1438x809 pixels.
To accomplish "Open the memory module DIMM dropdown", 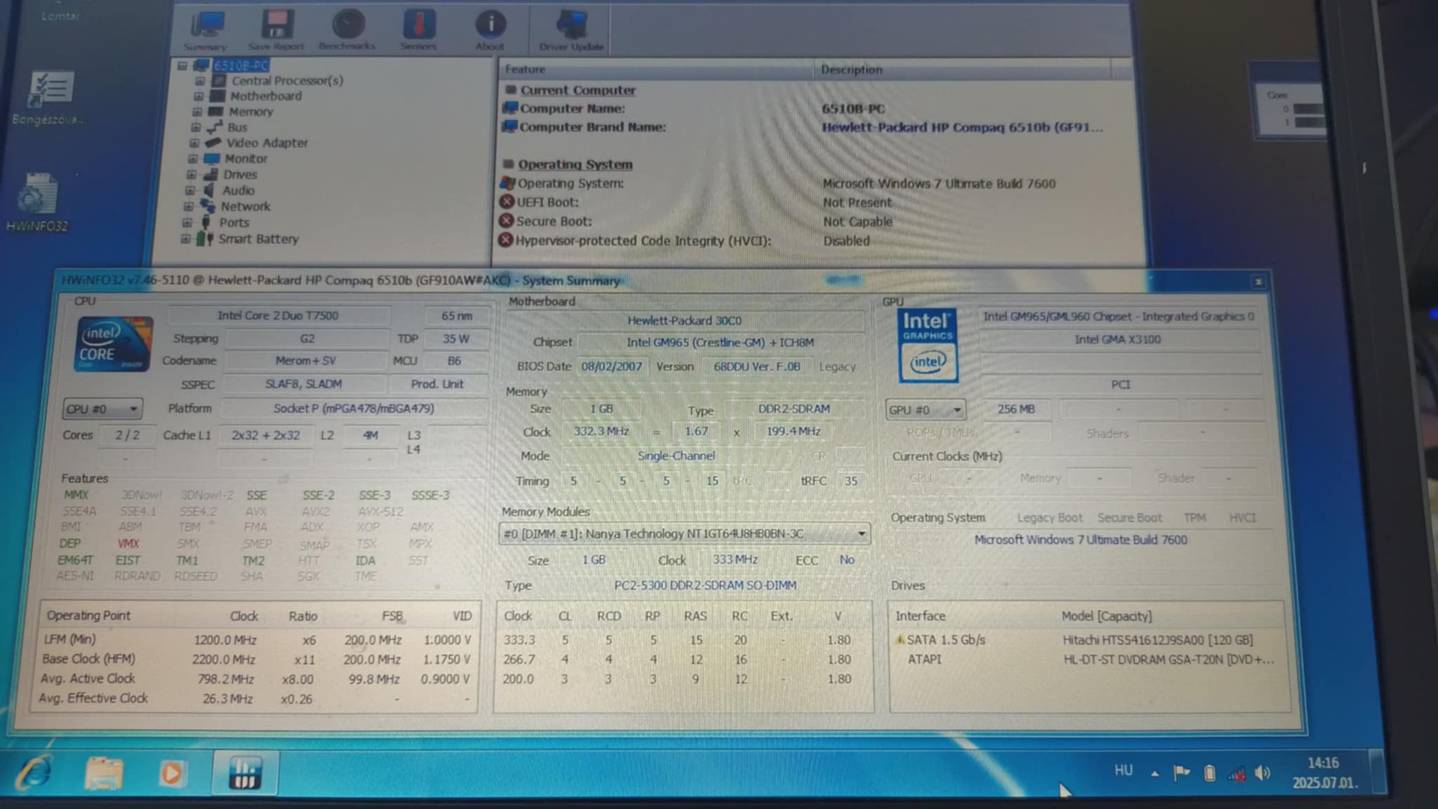I will click(x=683, y=533).
